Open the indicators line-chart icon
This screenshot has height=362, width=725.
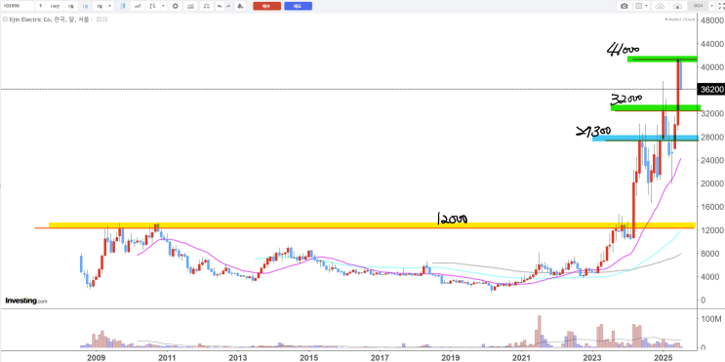click(x=138, y=6)
